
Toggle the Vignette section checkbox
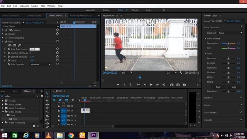(241, 120)
